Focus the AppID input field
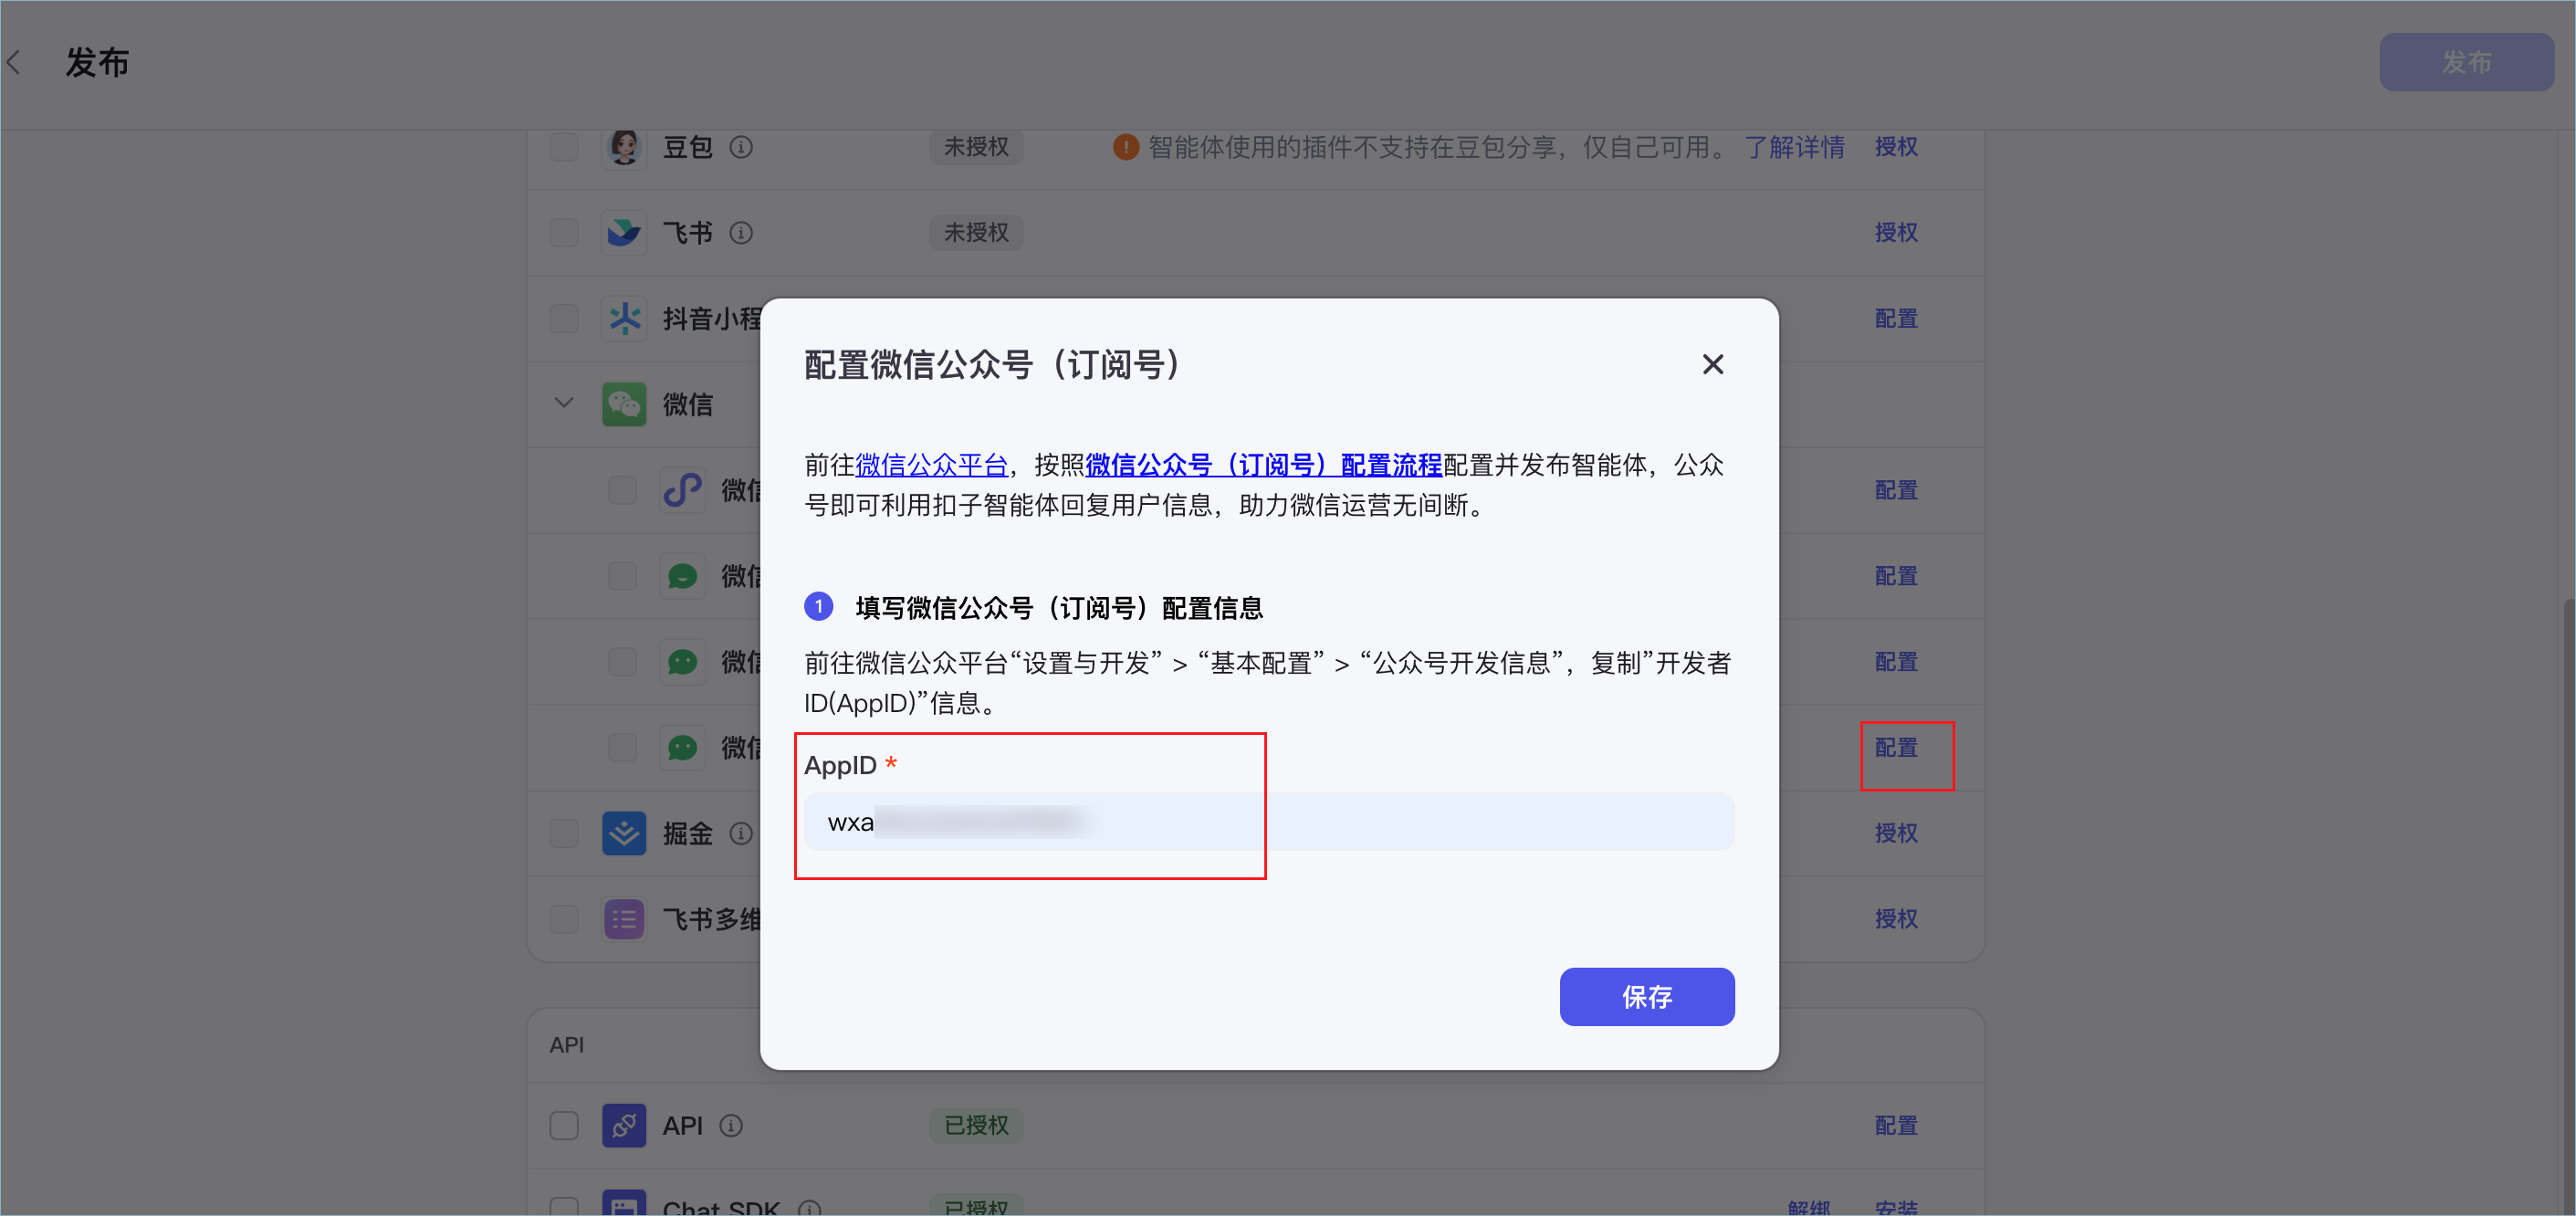The width and height of the screenshot is (2576, 1216). click(1269, 823)
